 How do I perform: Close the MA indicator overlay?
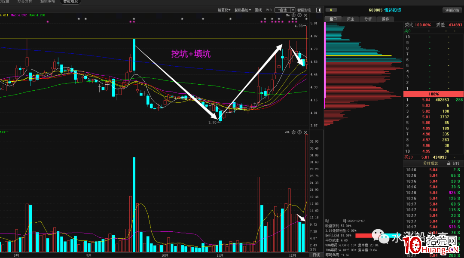[x=306, y=15]
